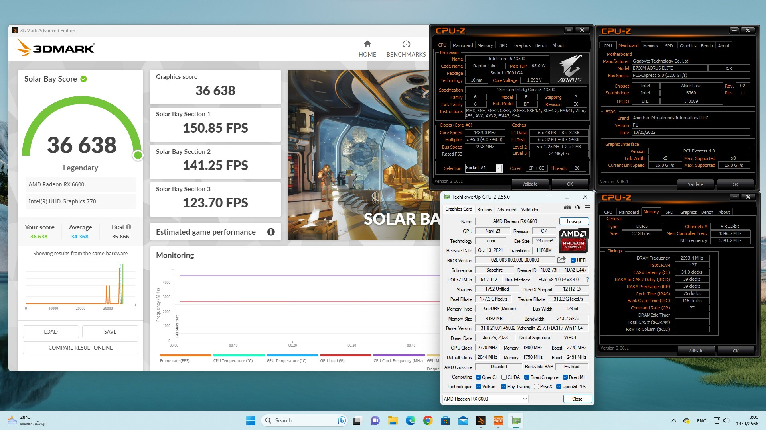Click the AORUS logo in the CPU-Z CPU window
The image size is (766, 430).
(x=569, y=68)
